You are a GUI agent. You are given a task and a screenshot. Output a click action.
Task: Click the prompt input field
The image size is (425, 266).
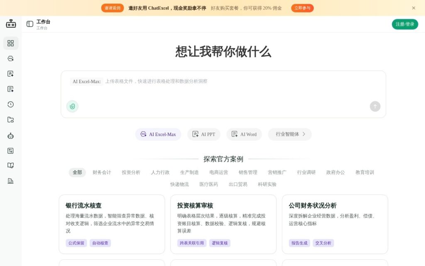tap(223, 94)
